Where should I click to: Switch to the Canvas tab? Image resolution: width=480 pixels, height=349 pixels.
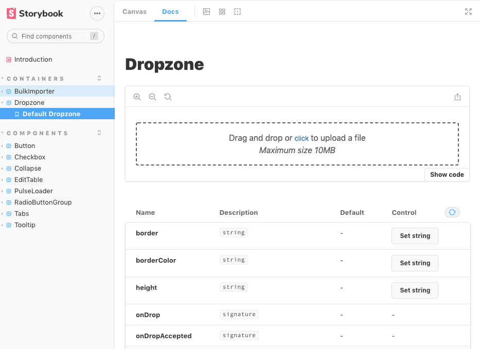134,11
